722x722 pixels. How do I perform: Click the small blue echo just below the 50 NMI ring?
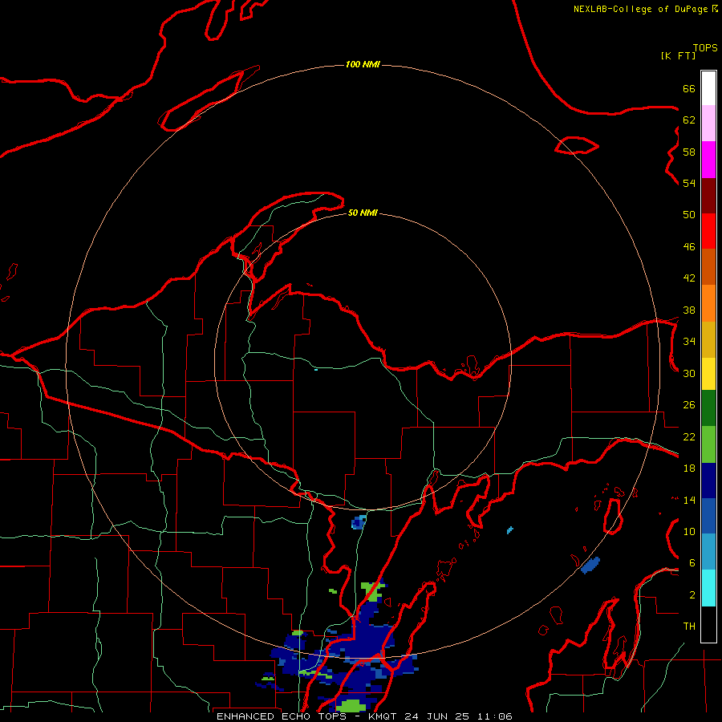(359, 521)
